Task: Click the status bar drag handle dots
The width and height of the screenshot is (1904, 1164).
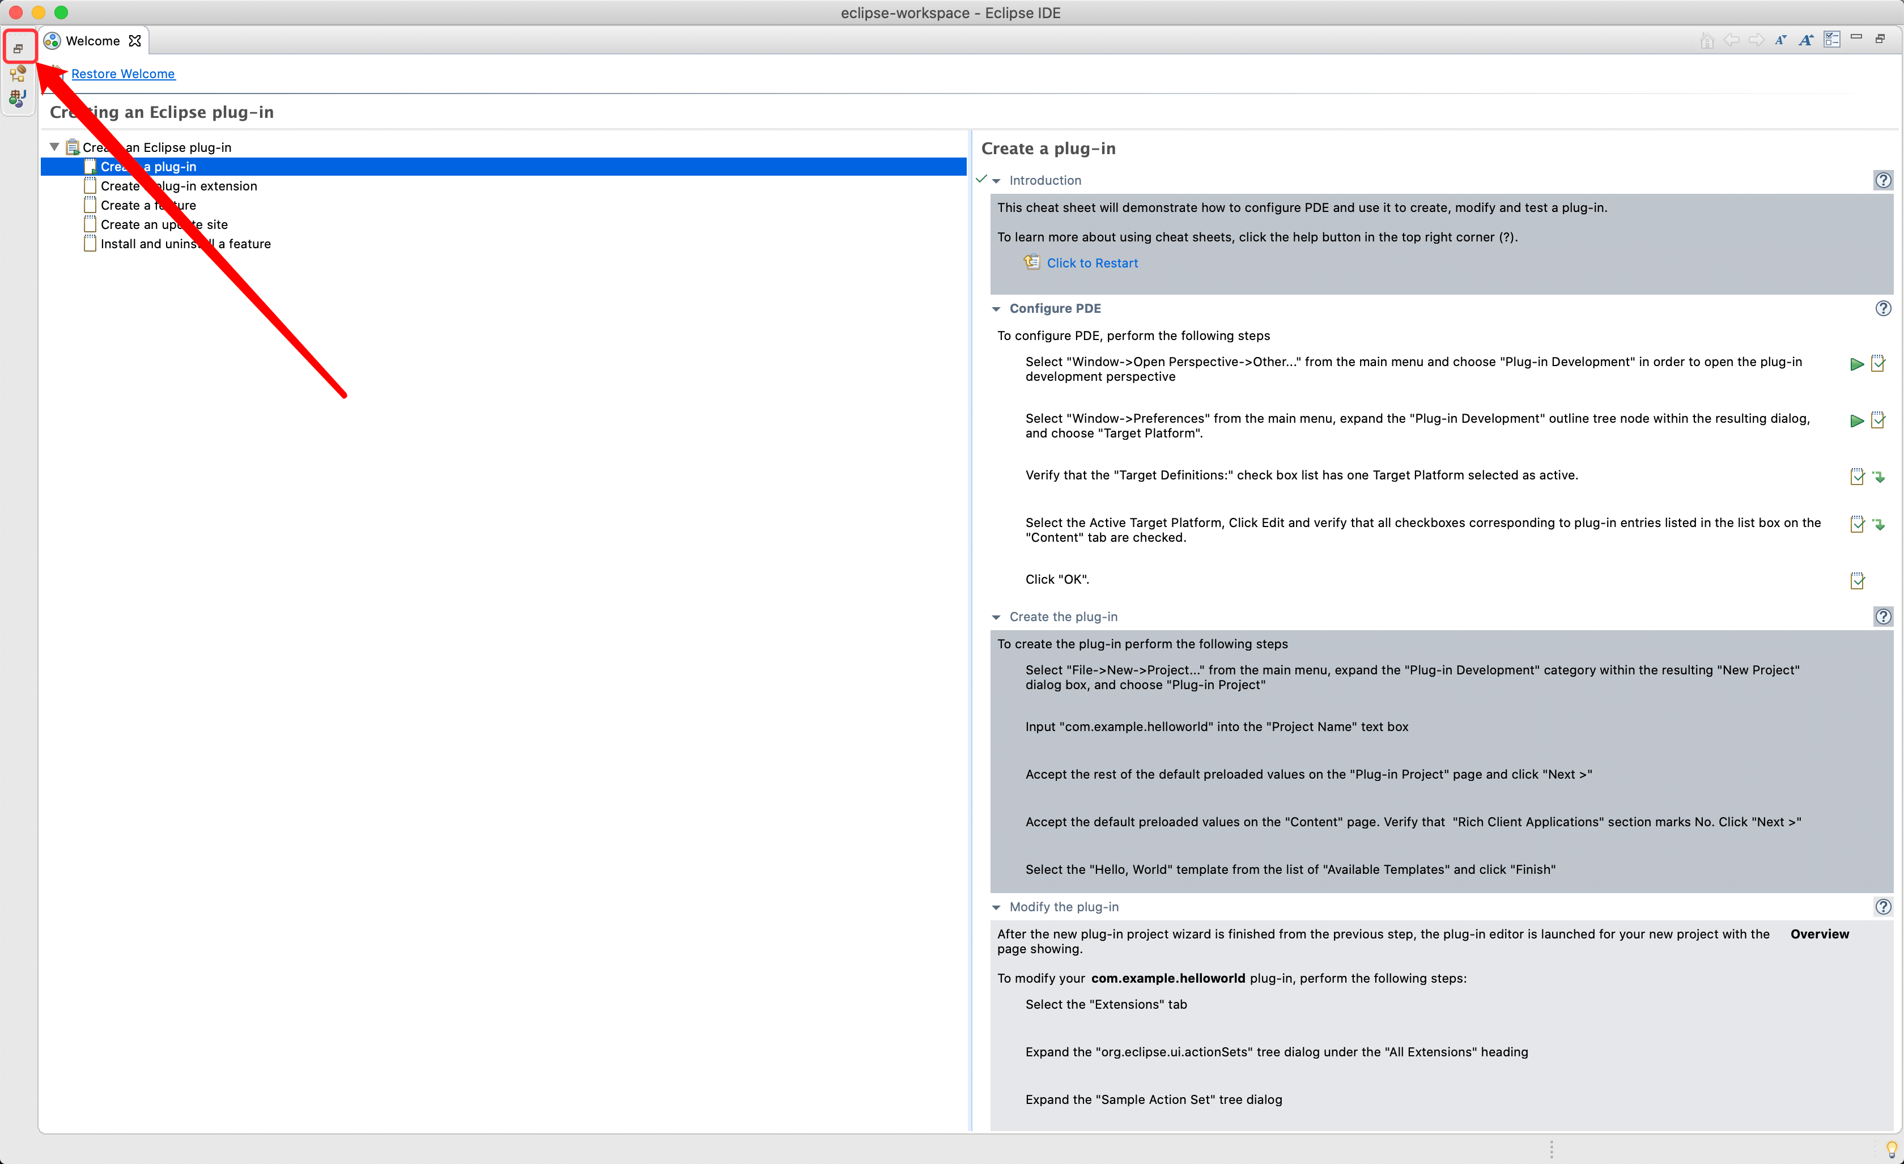Action: coord(1551,1149)
